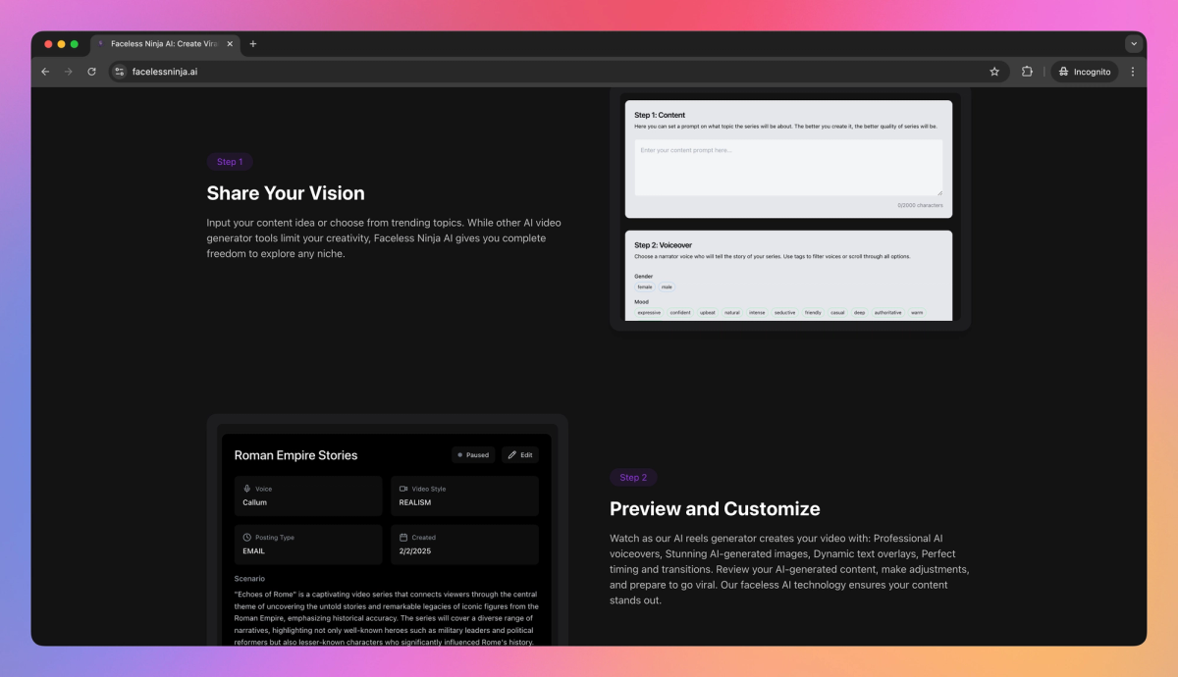Click the clock Posting Type icon

point(247,538)
